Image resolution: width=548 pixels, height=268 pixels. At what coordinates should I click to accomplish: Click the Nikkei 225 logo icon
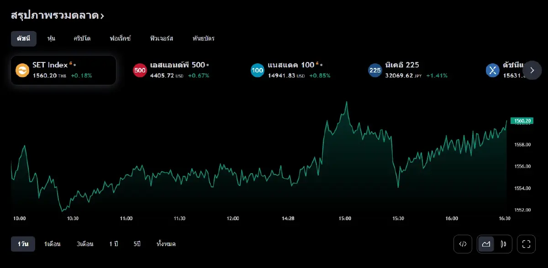coord(375,70)
